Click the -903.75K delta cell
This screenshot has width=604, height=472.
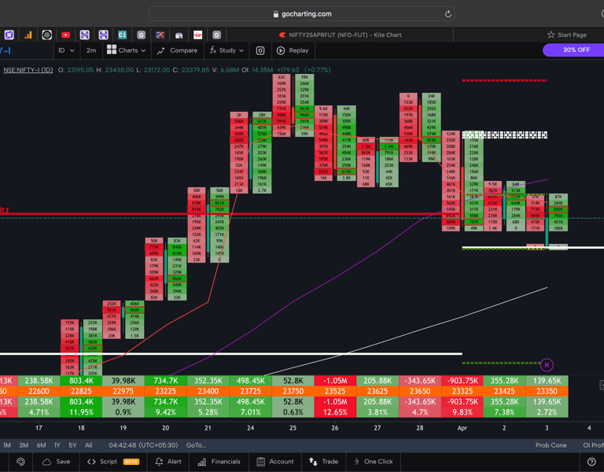coord(462,381)
